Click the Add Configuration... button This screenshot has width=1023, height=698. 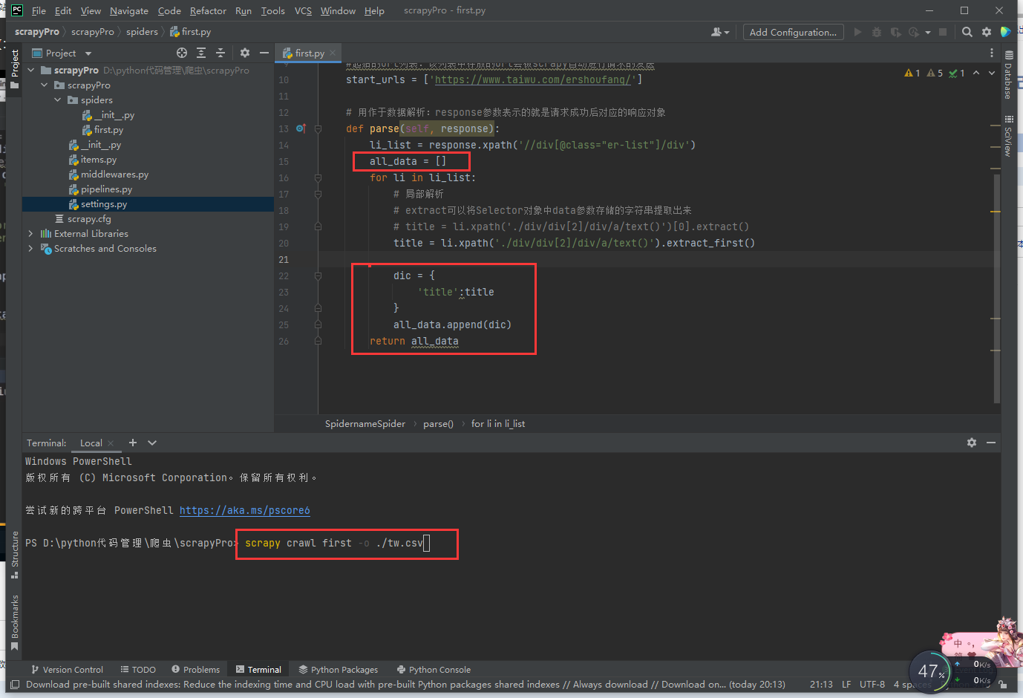[793, 32]
